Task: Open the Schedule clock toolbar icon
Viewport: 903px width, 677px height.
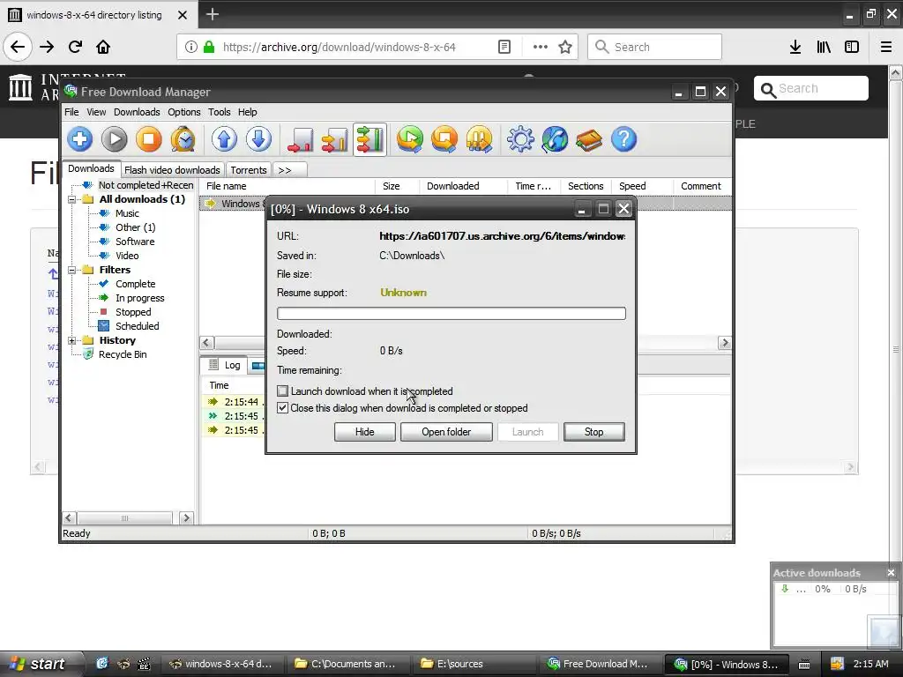Action: (183, 139)
